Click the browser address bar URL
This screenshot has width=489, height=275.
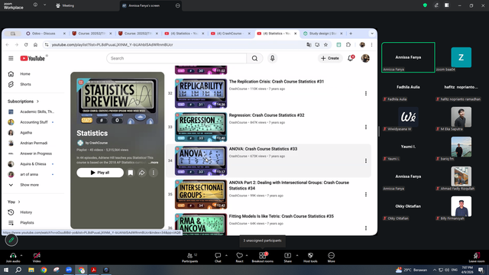pos(112,44)
